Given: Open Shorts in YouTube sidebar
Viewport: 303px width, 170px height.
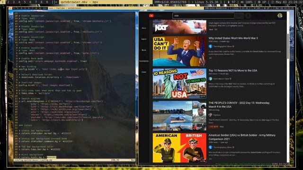Looking at the screenshot, I should 144,50.
